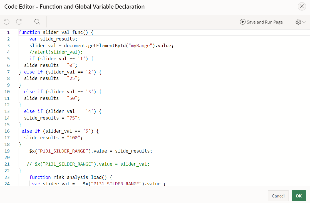Click line number 23 in gutter

pyautogui.click(x=7, y=177)
